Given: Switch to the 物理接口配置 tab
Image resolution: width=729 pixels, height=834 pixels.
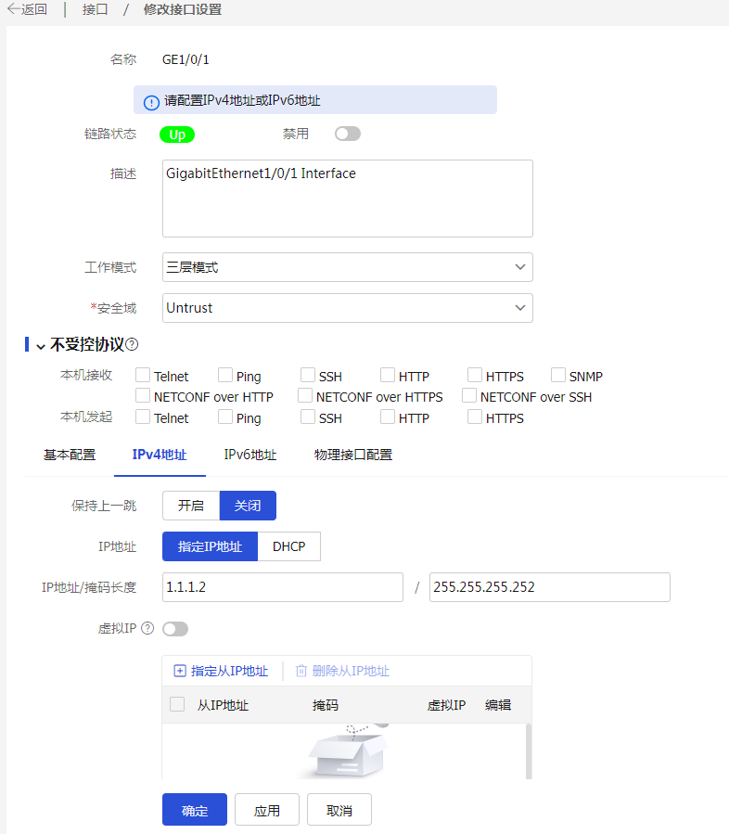Looking at the screenshot, I should point(352,455).
